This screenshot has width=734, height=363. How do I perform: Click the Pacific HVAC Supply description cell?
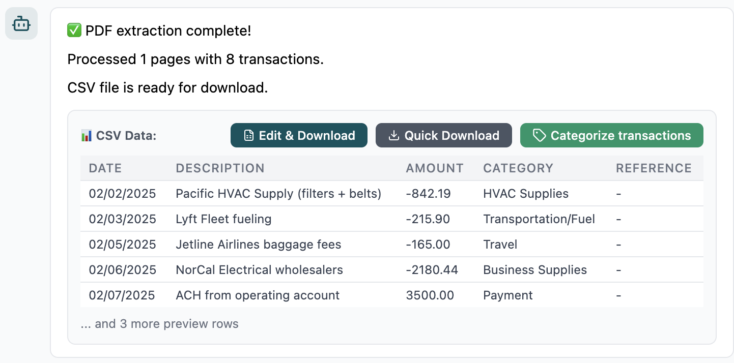278,194
